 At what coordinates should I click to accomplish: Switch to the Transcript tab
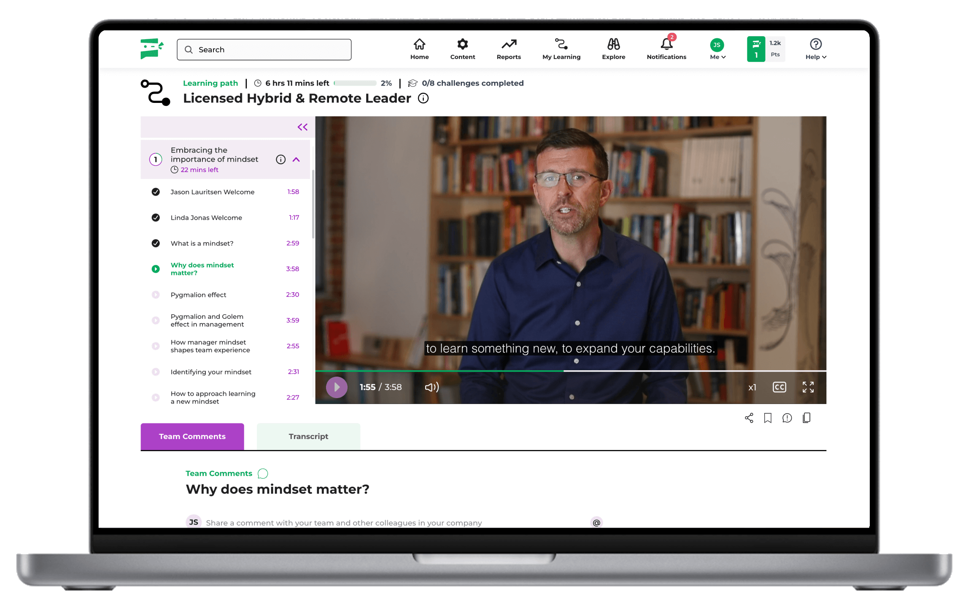coord(308,436)
